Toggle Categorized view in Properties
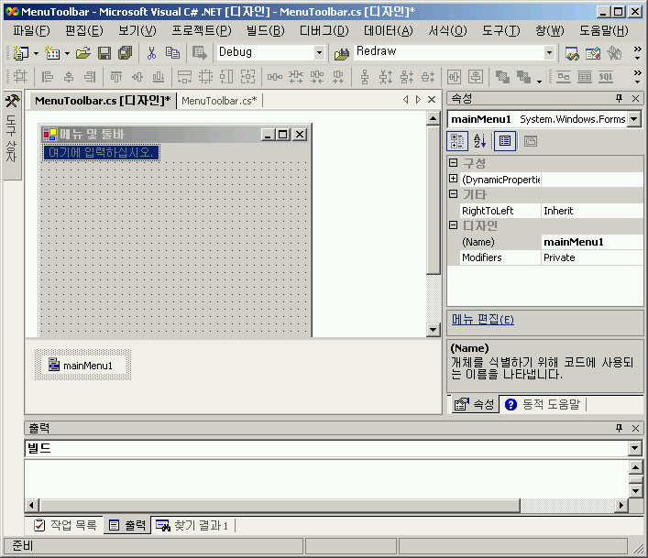Viewport: 648px width, 558px height. point(457,141)
